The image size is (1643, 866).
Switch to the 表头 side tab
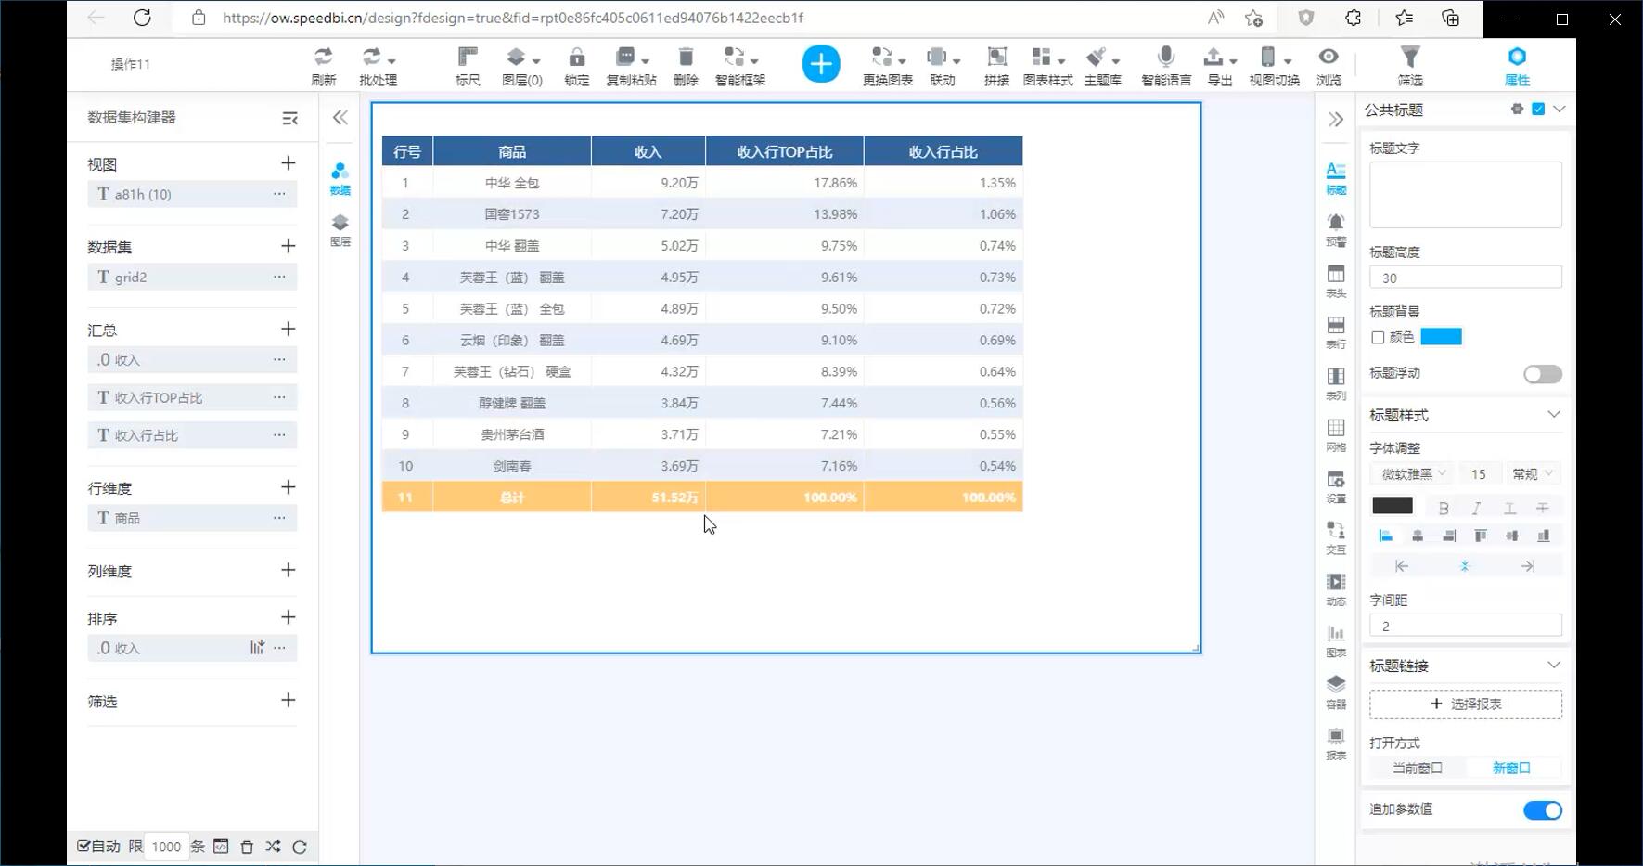(x=1335, y=280)
